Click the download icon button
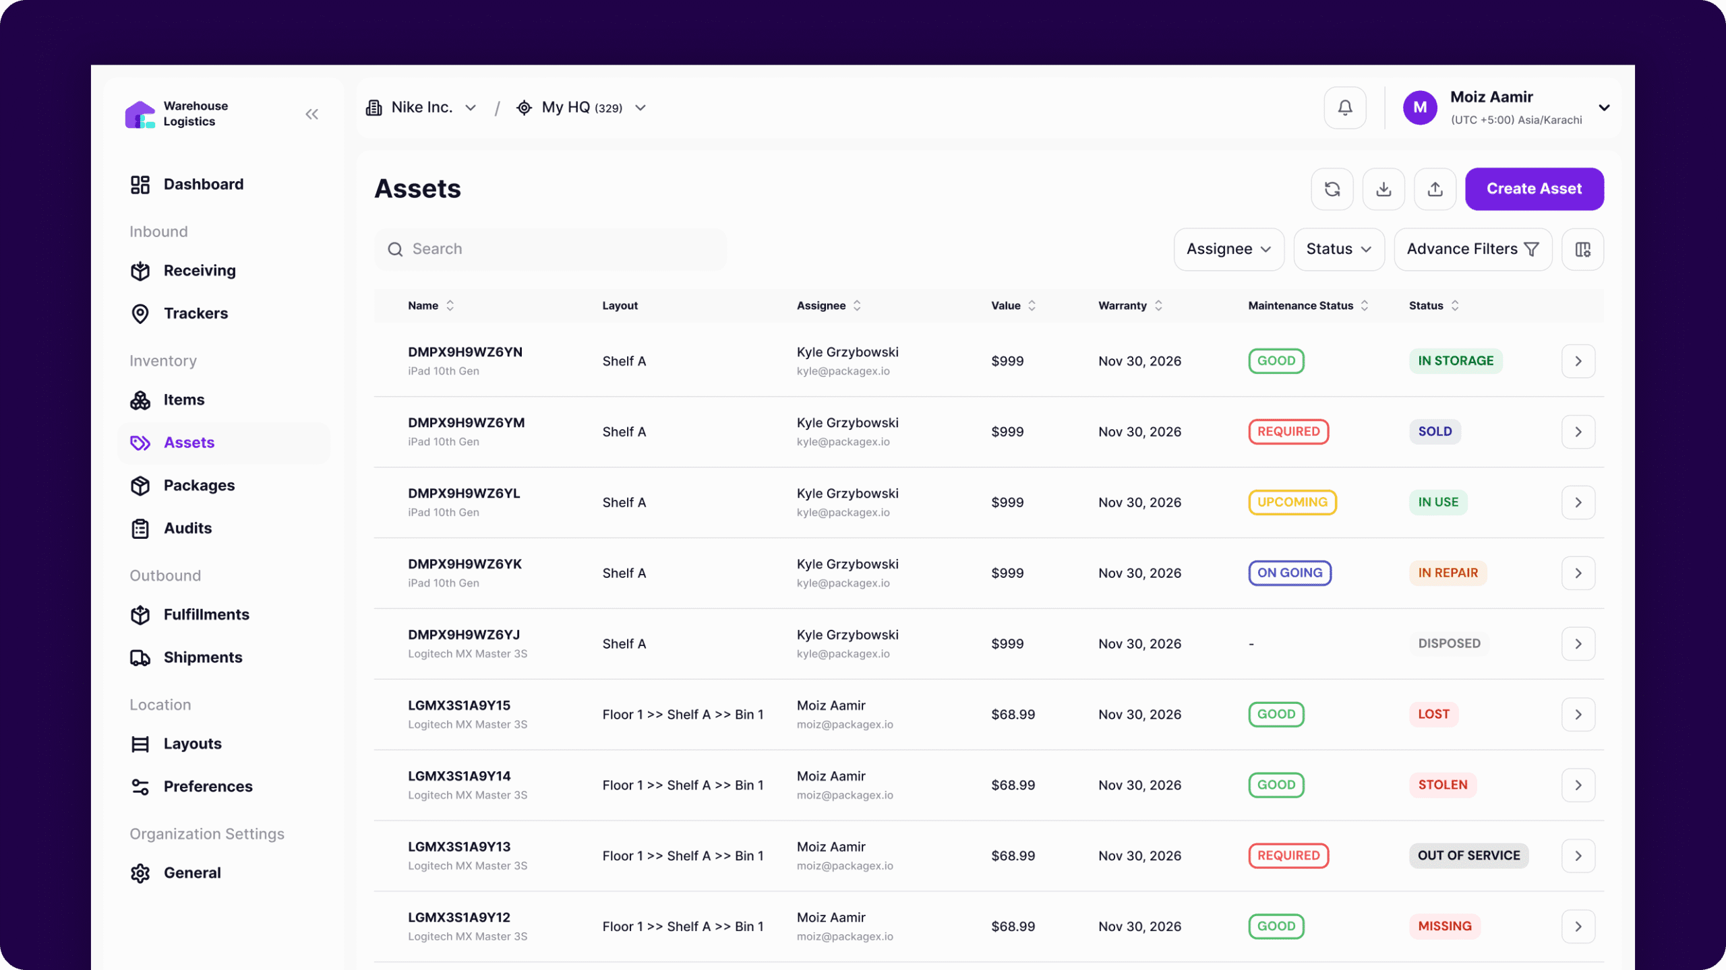Viewport: 1726px width, 970px height. [x=1383, y=189]
